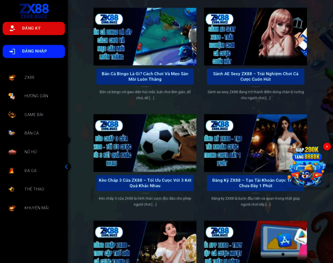Close the floating promo with red X
This screenshot has height=263, width=333.
tap(327, 146)
